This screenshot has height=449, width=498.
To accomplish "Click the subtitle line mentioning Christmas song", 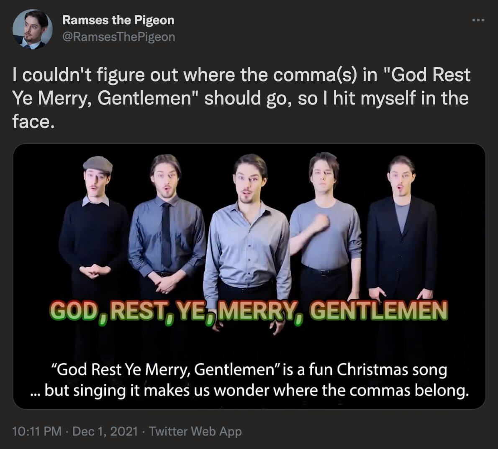I will click(249, 370).
